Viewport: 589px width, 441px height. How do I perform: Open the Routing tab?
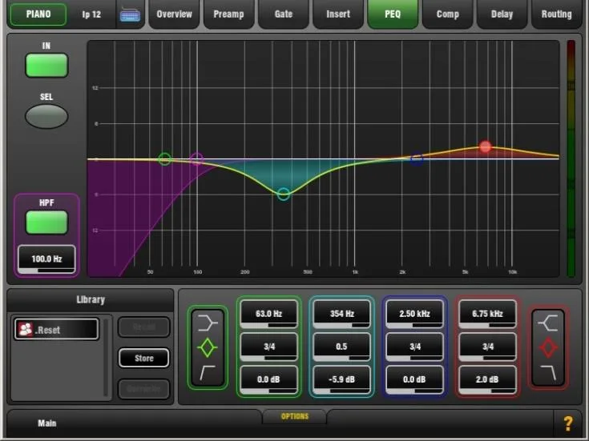click(556, 14)
